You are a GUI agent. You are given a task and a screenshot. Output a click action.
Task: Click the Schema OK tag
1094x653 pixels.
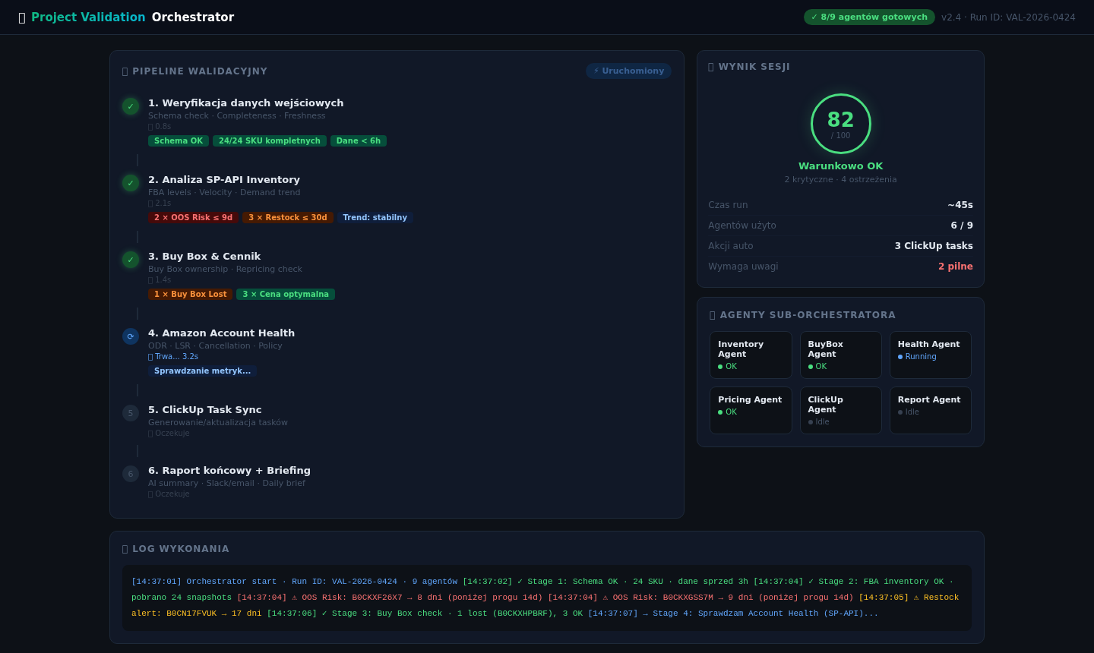click(x=179, y=140)
